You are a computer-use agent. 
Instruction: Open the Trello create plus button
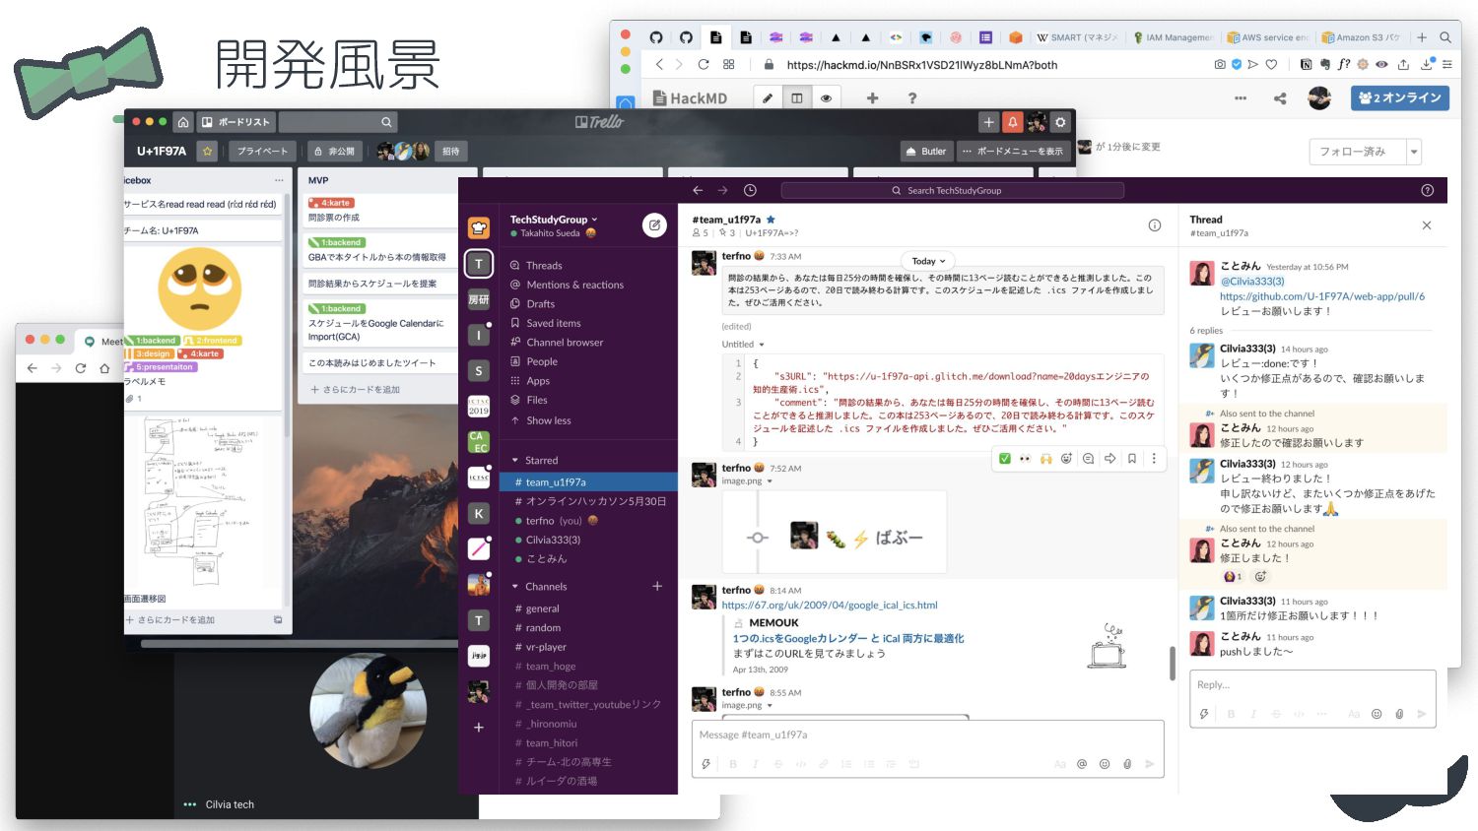(x=988, y=122)
